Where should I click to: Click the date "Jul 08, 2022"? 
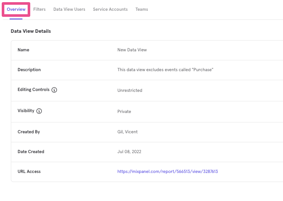pos(129,152)
